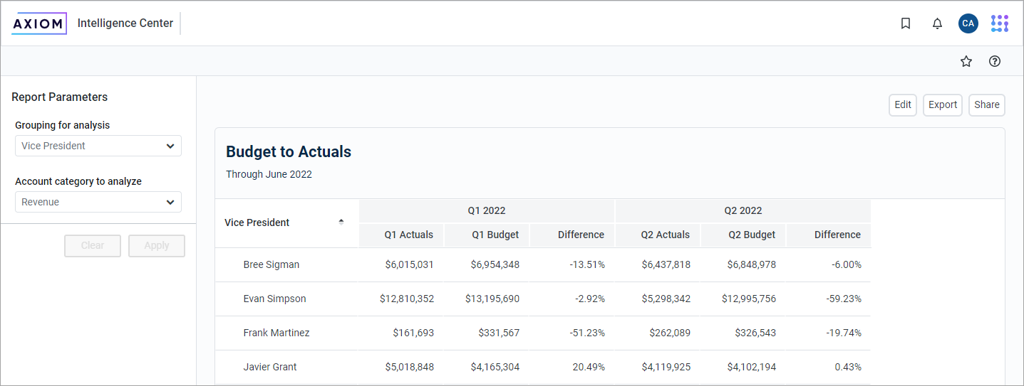Viewport: 1024px width, 386px height.
Task: Open the app launcher grid icon
Action: click(1000, 23)
